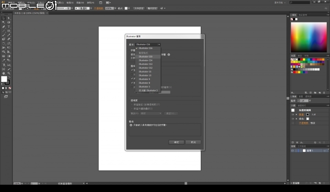
Task: Choose Illustrator CS4 from version list
Action: pyautogui.click(x=148, y=60)
